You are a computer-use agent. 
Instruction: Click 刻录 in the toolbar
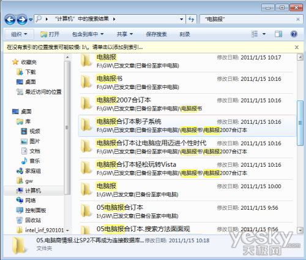(x=185, y=34)
